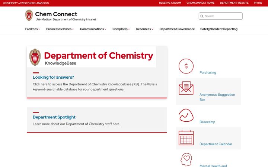Viewport: 268px width, 167px height.
Task: Expand the Communications menu
Action: pyautogui.click(x=93, y=29)
